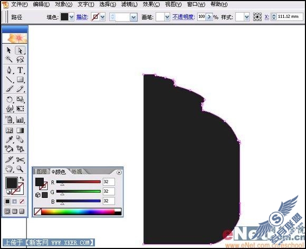Select the Scissors tool
Screen dimensions: 306x249
[x=20, y=160]
